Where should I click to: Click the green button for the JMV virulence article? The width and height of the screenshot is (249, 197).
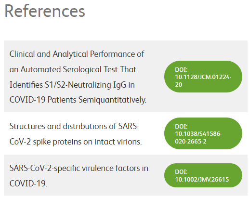[203, 175]
